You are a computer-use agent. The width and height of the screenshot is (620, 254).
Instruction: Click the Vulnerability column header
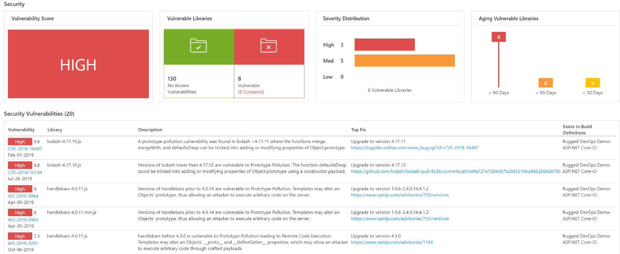(22, 130)
